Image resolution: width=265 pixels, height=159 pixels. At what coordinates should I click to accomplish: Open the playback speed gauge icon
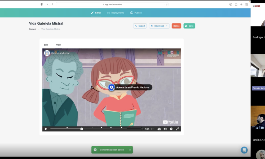(x=159, y=129)
